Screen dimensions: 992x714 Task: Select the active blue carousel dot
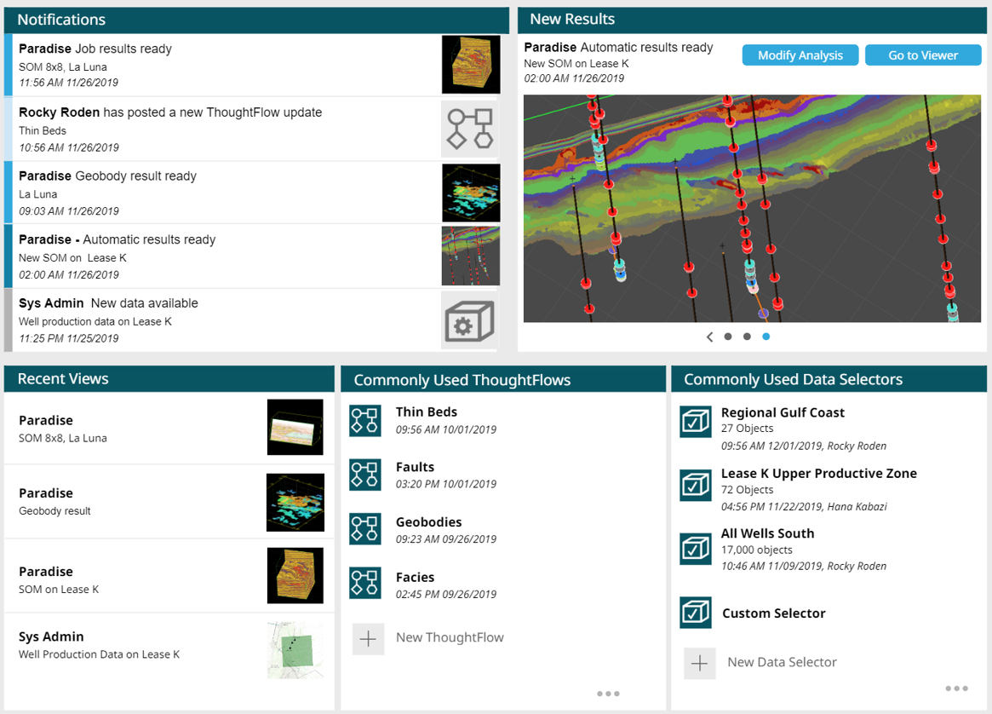point(766,337)
